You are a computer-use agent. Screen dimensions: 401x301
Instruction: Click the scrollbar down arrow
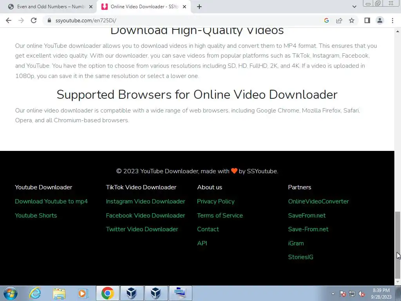tap(397, 282)
